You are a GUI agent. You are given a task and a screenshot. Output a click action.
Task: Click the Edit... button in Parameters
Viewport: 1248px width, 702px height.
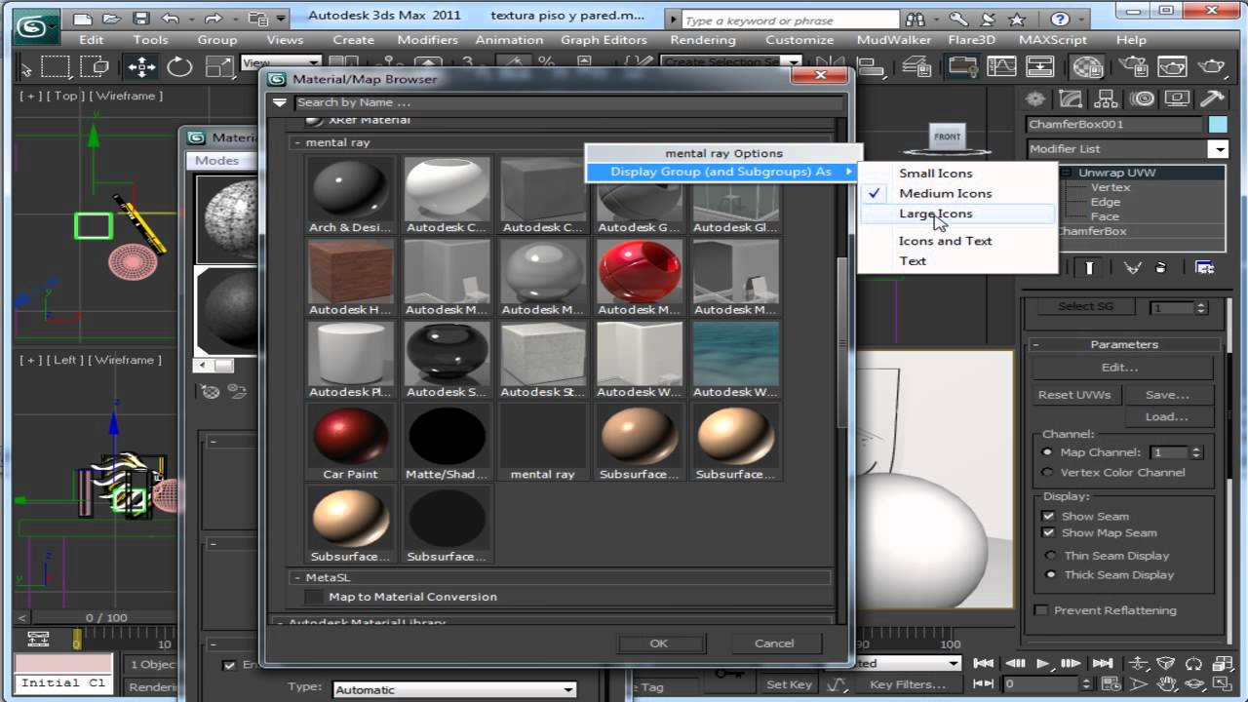point(1119,368)
